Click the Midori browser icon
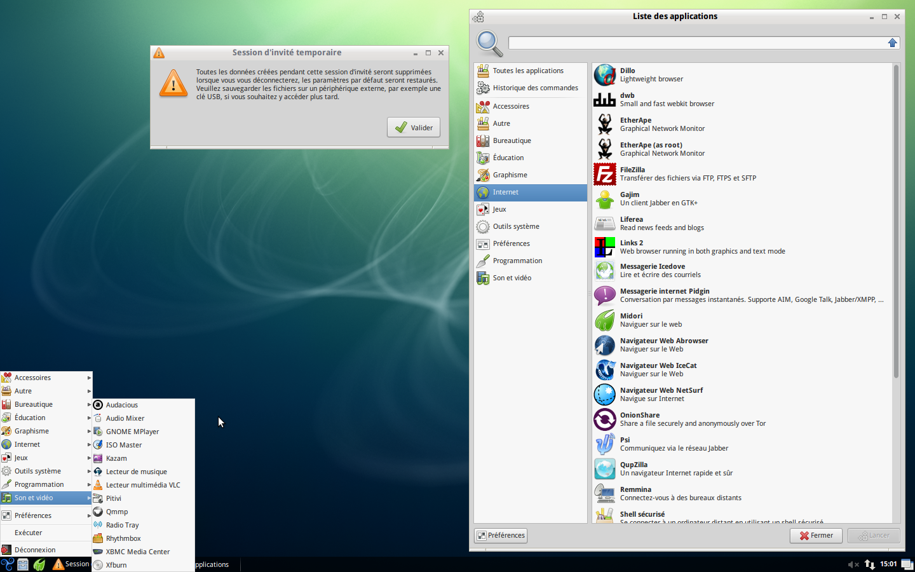The image size is (915, 572). (x=604, y=320)
